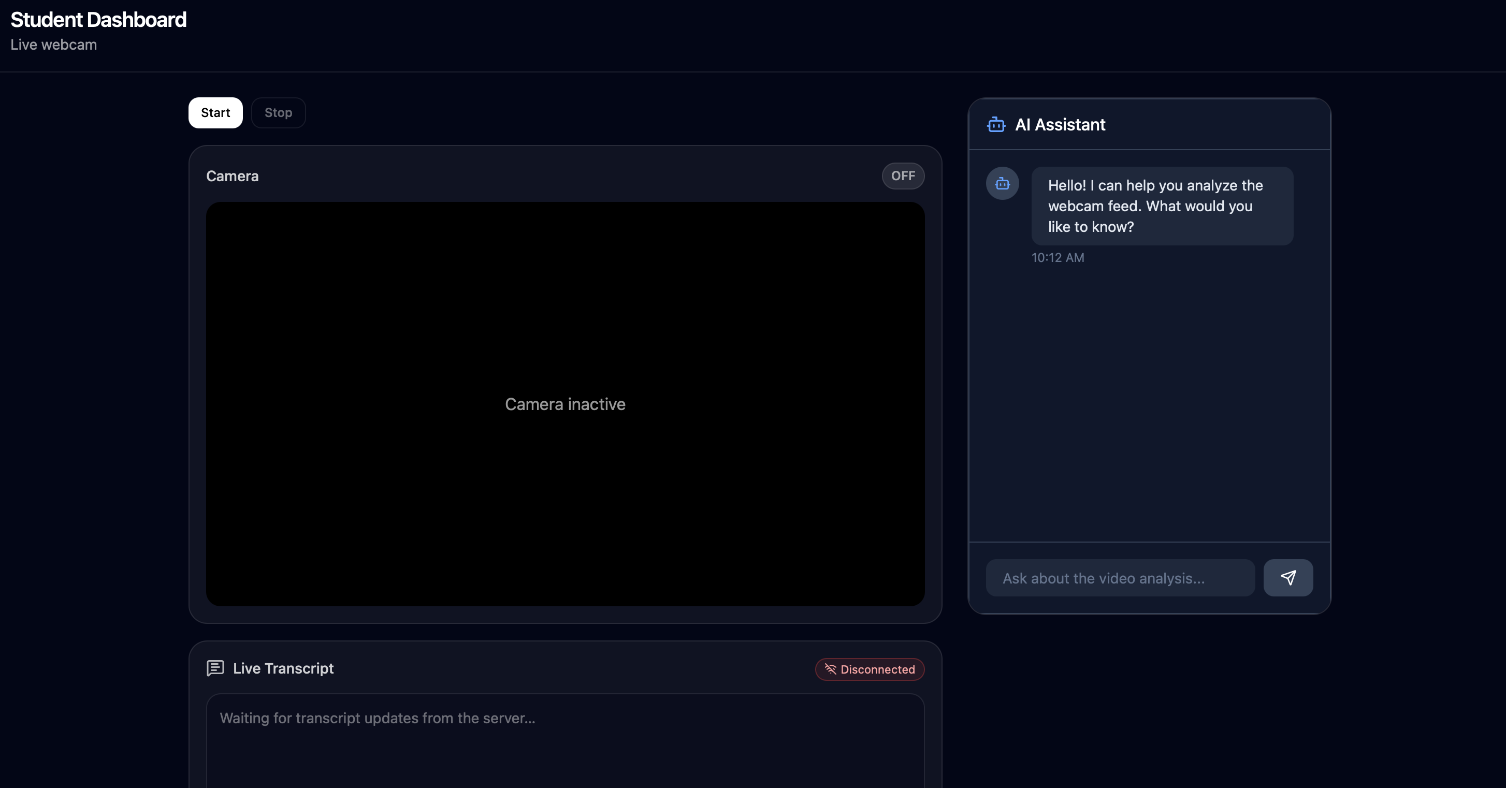Focus the Ask about video analysis input

(x=1120, y=578)
